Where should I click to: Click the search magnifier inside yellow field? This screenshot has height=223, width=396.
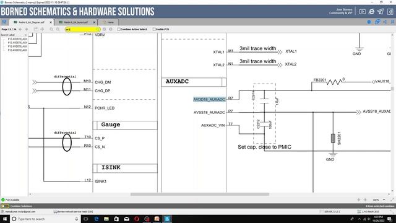coord(98,29)
